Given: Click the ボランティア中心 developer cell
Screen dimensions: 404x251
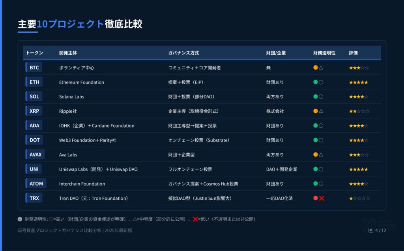Looking at the screenshot, I should pos(77,68).
